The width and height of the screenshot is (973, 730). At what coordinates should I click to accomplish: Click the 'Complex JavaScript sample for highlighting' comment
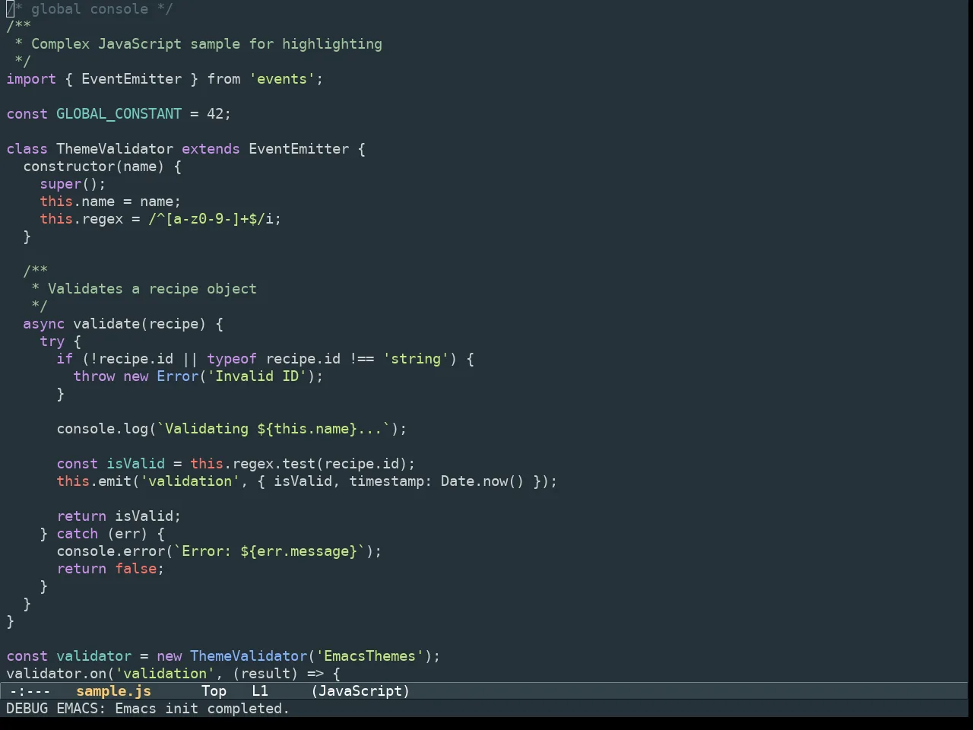pos(207,44)
